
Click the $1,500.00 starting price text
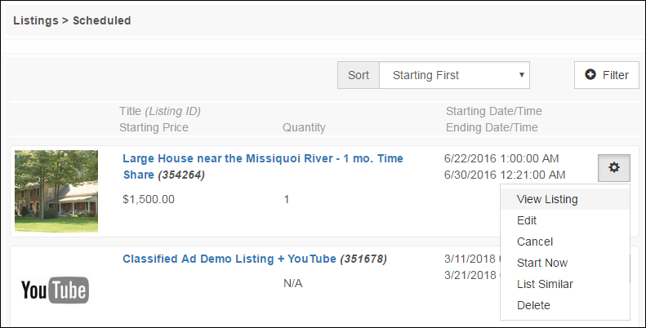click(x=149, y=199)
